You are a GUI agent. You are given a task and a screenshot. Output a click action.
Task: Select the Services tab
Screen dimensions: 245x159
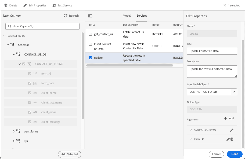click(x=142, y=16)
